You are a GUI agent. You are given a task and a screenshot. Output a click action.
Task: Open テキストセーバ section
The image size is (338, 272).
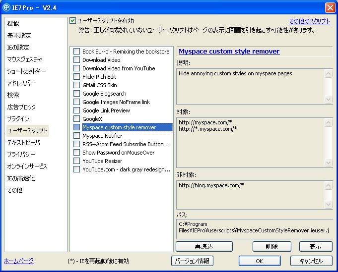pyautogui.click(x=24, y=143)
